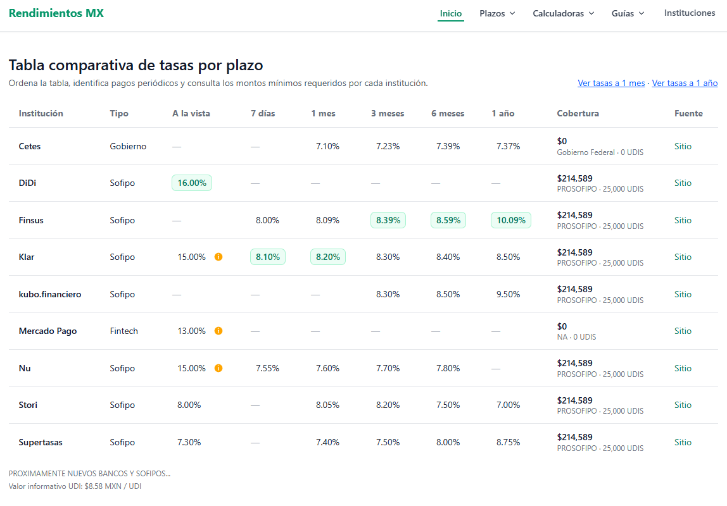The height and width of the screenshot is (506, 727).
Task: Click the info icon next to Klar 15.00%
Action: [218, 257]
